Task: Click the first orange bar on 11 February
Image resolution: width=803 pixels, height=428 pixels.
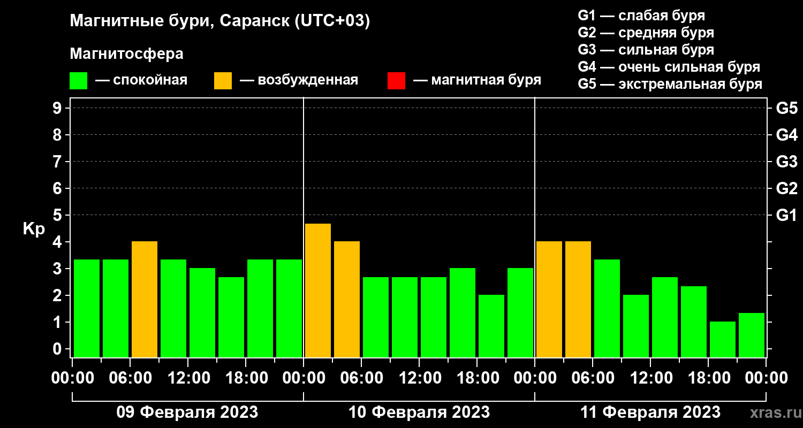Action: [x=549, y=299]
